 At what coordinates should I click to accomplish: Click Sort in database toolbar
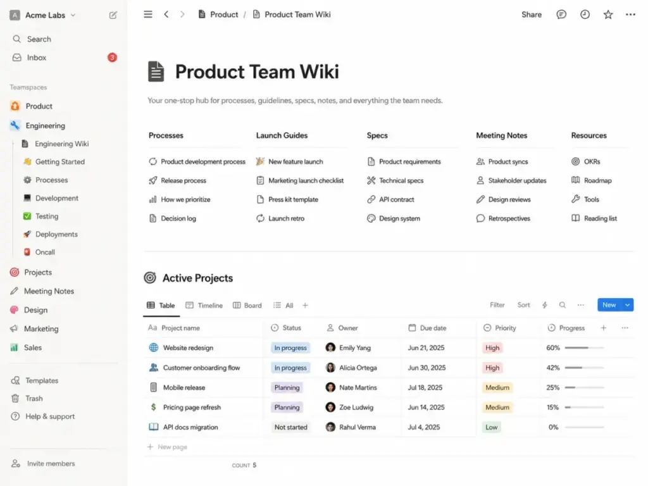tap(523, 305)
